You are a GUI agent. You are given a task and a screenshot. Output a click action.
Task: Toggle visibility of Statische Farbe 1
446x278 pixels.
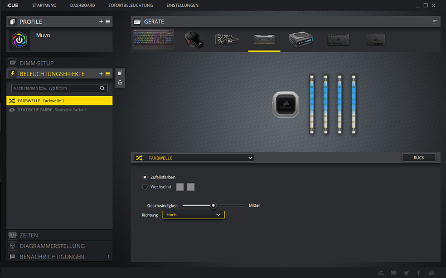click(12, 110)
